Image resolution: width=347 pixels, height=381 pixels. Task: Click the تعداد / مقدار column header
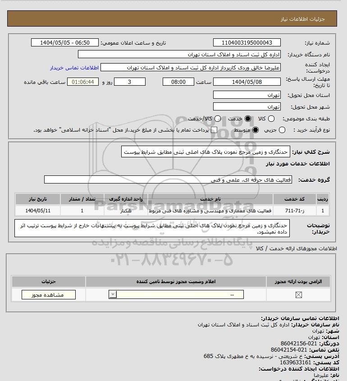point(82,199)
